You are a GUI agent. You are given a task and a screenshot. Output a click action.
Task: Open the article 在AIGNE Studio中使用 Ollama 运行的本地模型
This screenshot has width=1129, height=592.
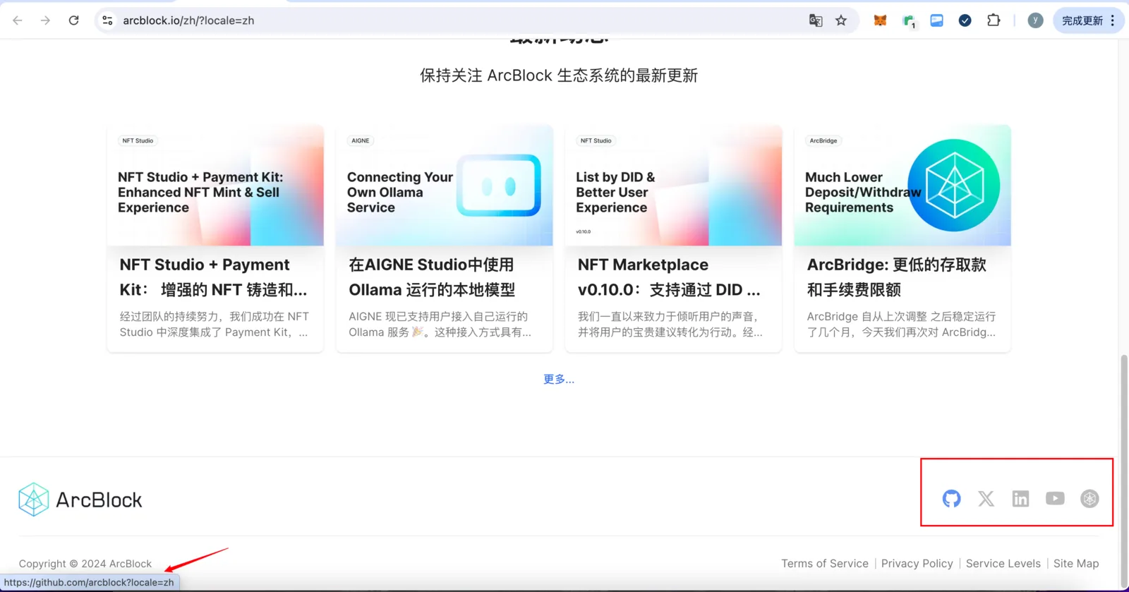click(432, 277)
